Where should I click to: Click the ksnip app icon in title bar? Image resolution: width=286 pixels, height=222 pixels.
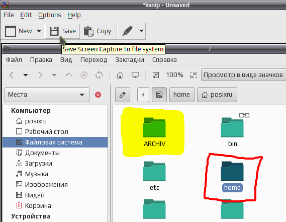(5, 5)
